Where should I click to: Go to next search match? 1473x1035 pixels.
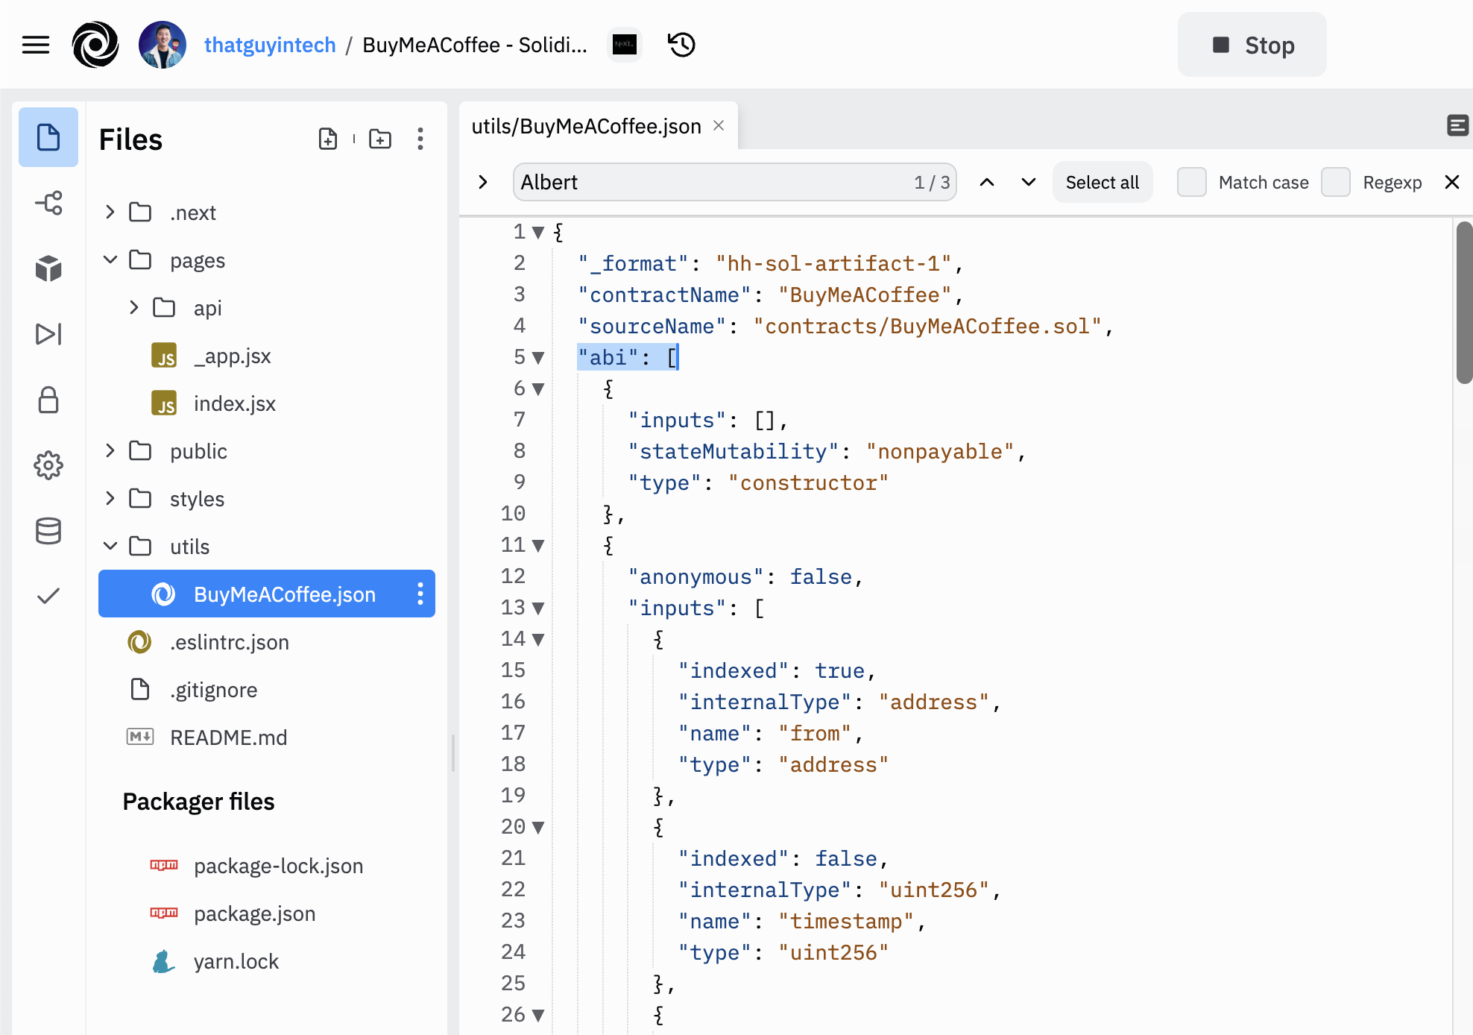(1029, 182)
